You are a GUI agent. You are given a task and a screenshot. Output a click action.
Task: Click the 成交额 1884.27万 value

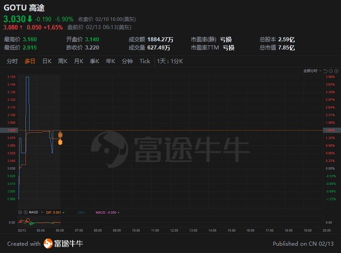160,40
